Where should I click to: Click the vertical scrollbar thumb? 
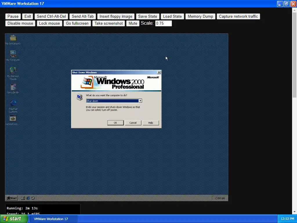pos(294,55)
